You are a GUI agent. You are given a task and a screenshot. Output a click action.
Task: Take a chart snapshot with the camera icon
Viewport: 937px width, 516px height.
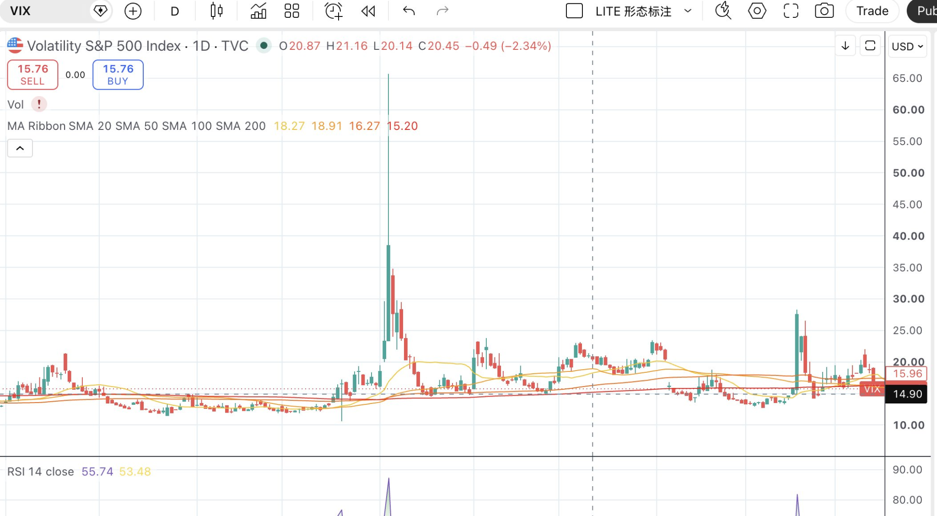coord(824,11)
